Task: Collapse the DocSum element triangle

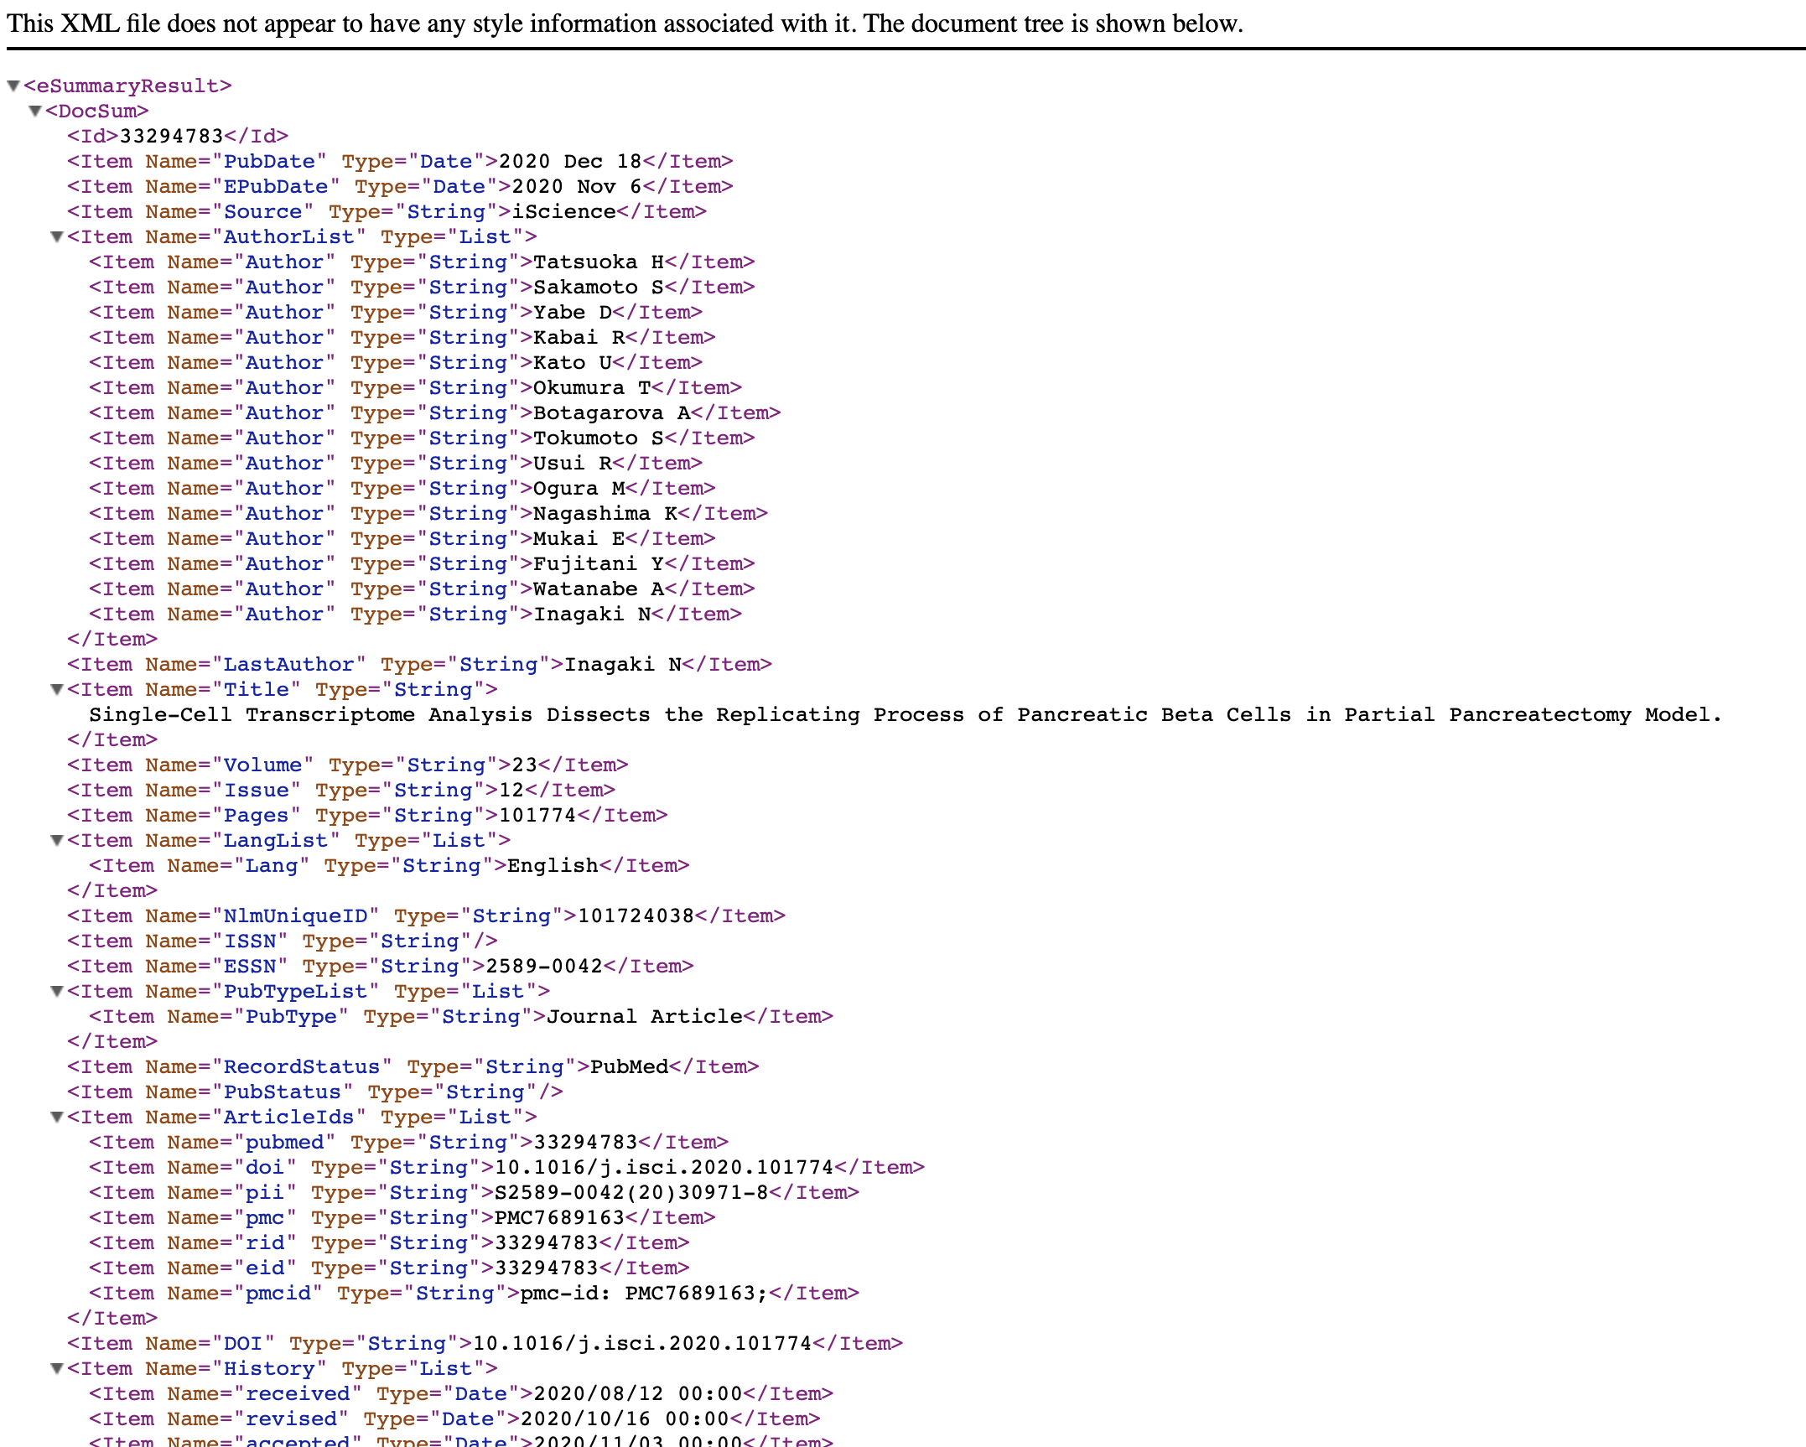Action: click(35, 112)
